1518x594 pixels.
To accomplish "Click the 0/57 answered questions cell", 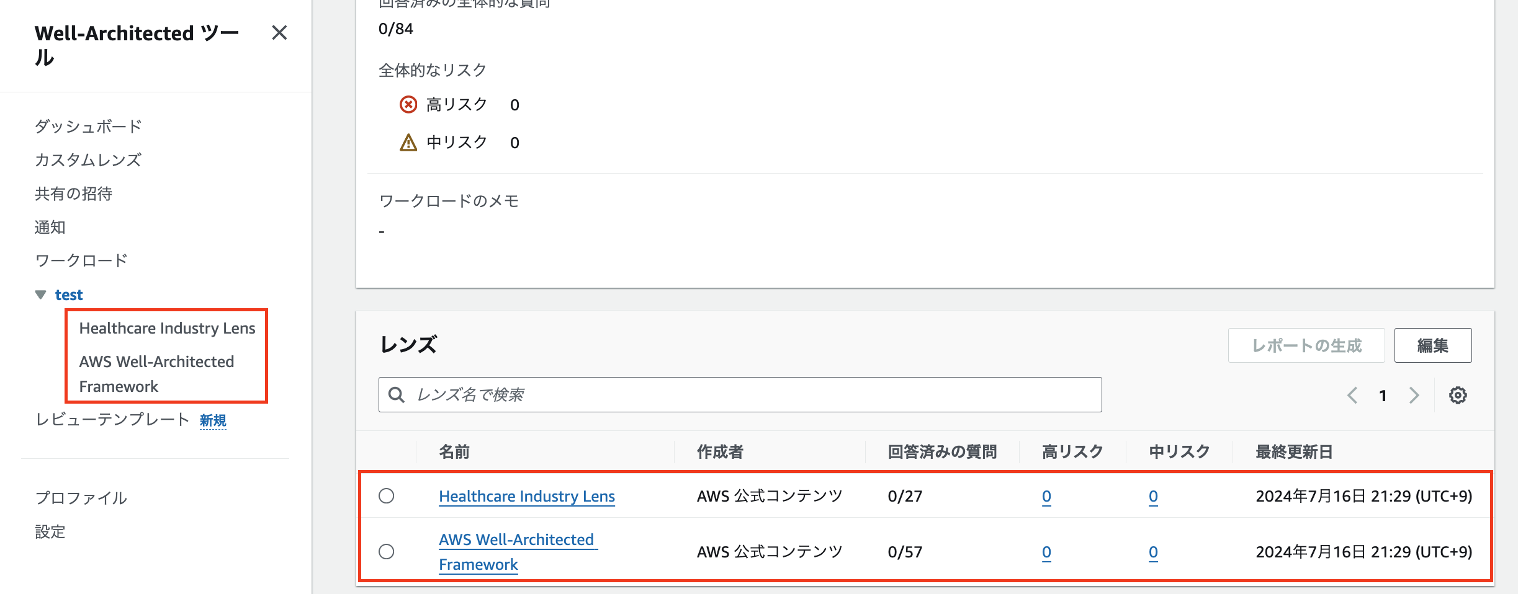I will click(905, 552).
